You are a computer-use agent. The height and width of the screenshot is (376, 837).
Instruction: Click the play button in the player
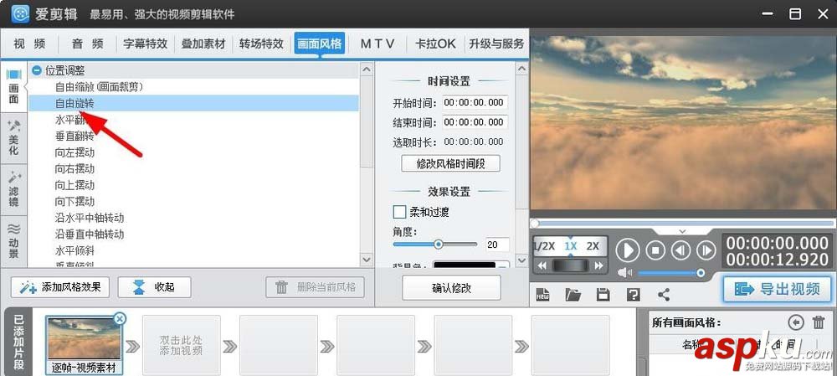pos(628,250)
